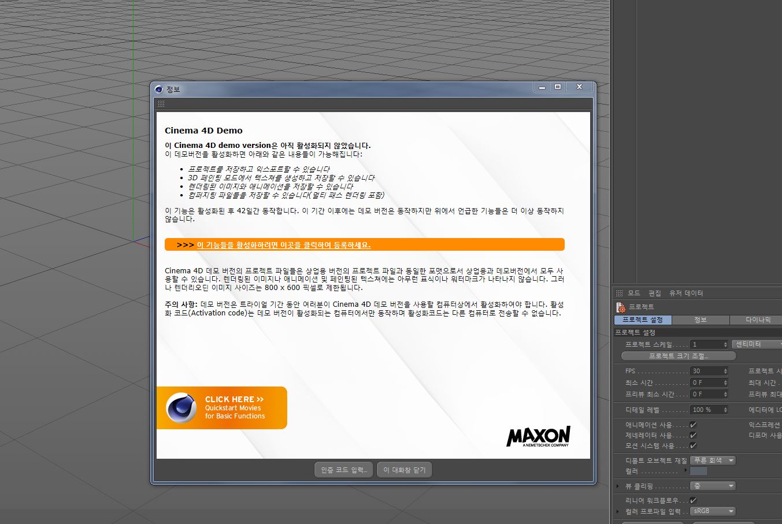This screenshot has width=782, height=524.
Task: Click the 최소 시간 stepper arrows
Action: [x=725, y=383]
